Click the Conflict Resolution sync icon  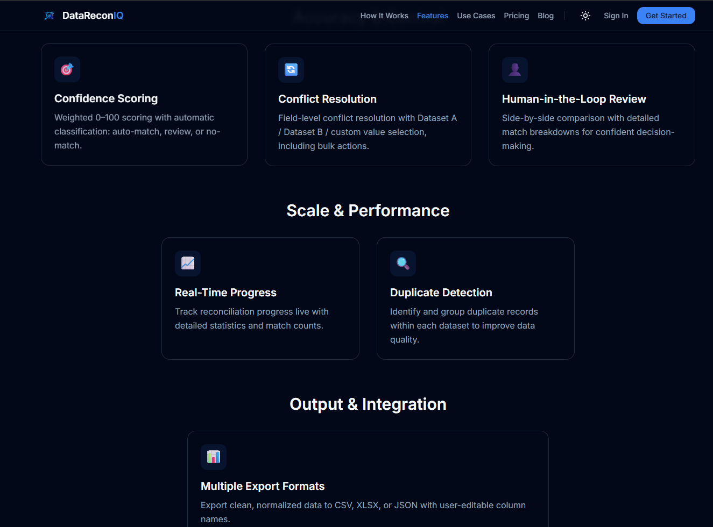(x=291, y=69)
